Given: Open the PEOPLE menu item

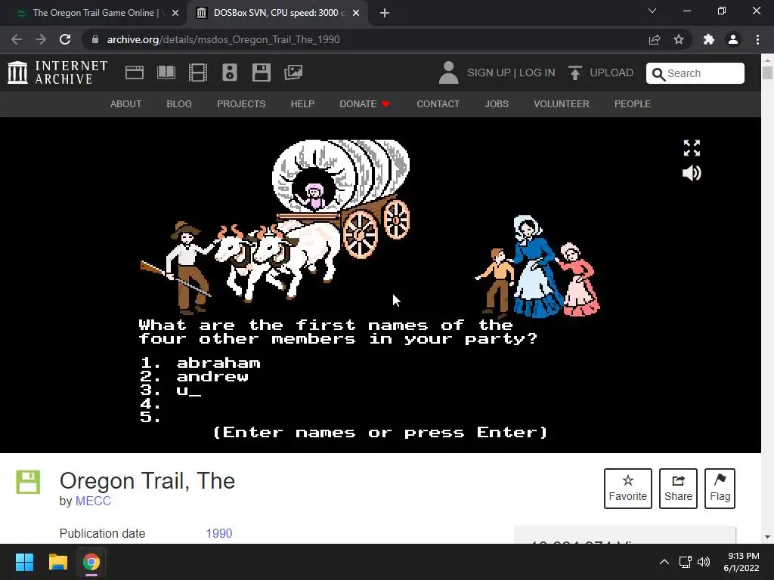Looking at the screenshot, I should [x=633, y=104].
